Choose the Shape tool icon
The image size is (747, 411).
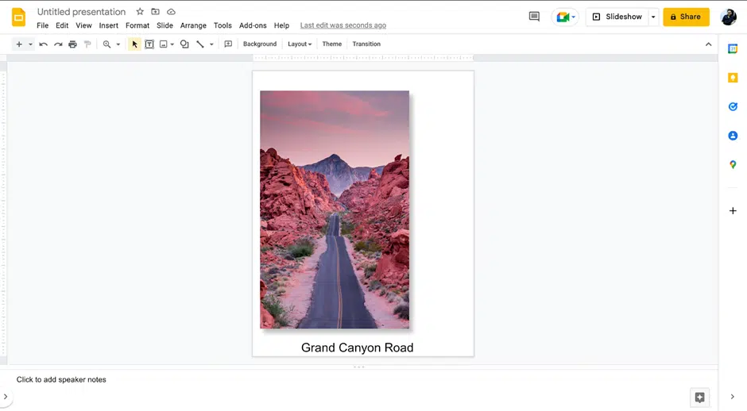[x=184, y=44]
